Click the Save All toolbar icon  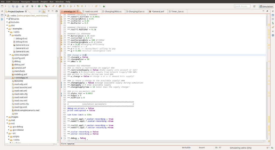point(13,6)
